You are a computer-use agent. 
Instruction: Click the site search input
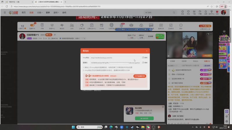coord(157,12)
